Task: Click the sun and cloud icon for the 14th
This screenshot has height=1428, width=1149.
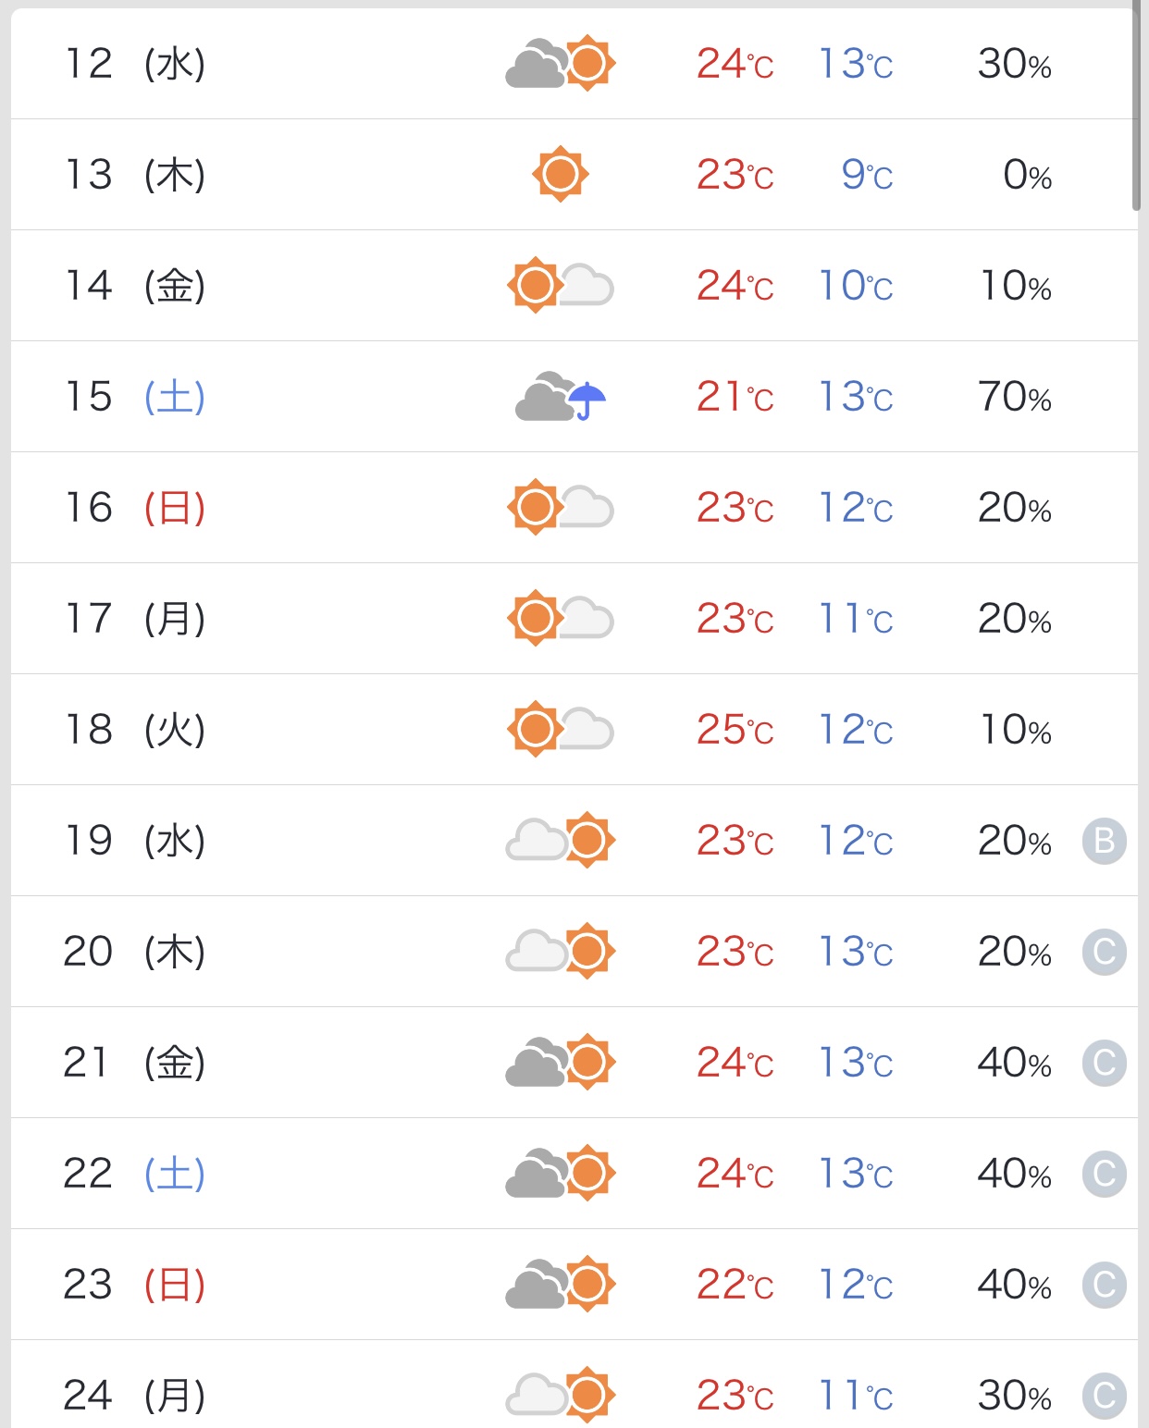Action: tap(560, 285)
